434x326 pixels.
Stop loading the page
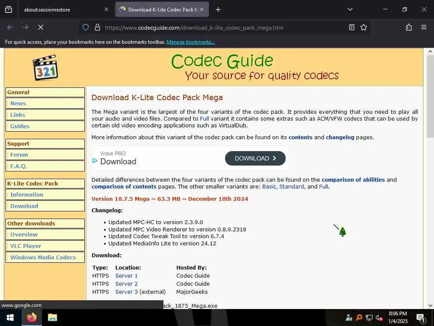[x=41, y=28]
